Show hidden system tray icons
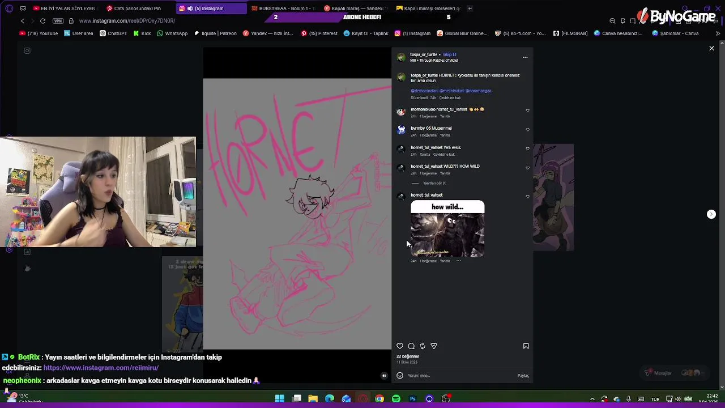The height and width of the screenshot is (408, 725). (x=592, y=399)
